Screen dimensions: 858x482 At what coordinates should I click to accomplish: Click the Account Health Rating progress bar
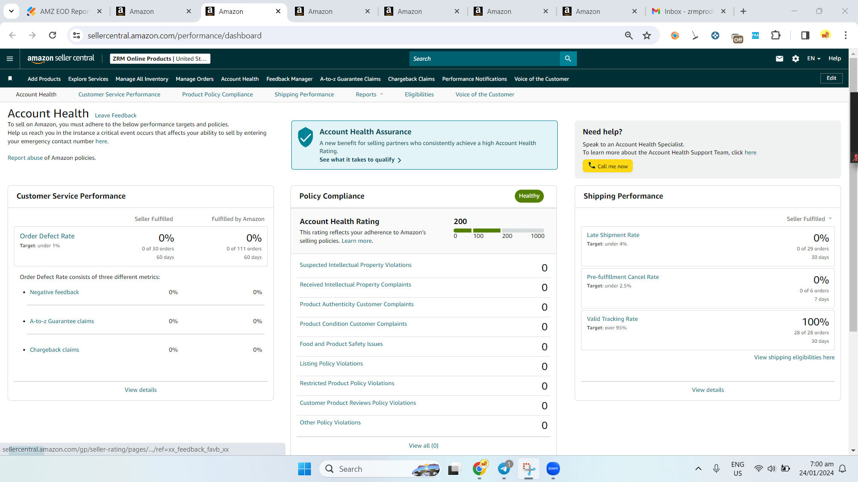pos(499,230)
